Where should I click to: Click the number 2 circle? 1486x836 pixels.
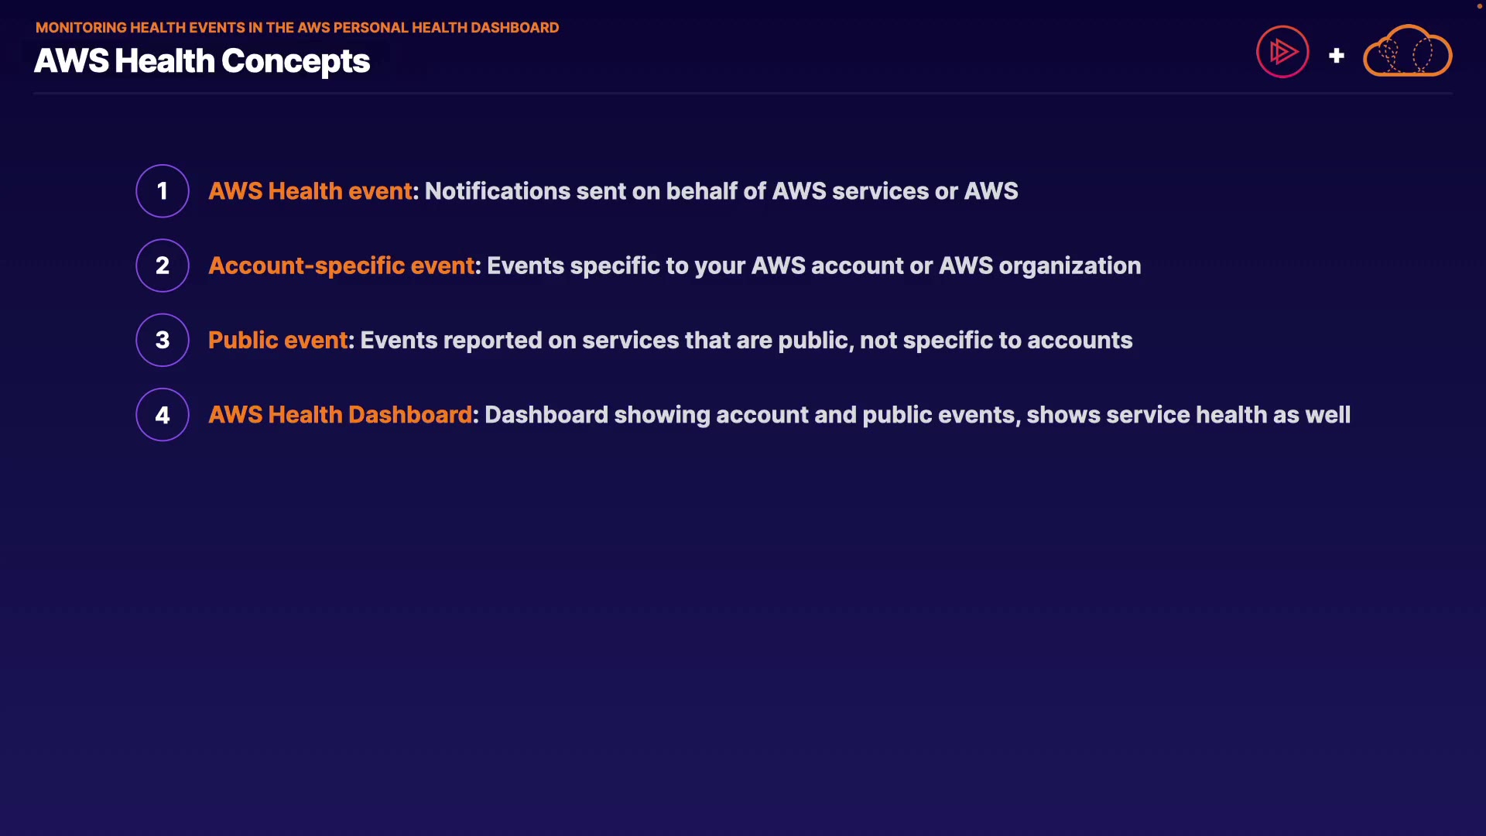(163, 266)
